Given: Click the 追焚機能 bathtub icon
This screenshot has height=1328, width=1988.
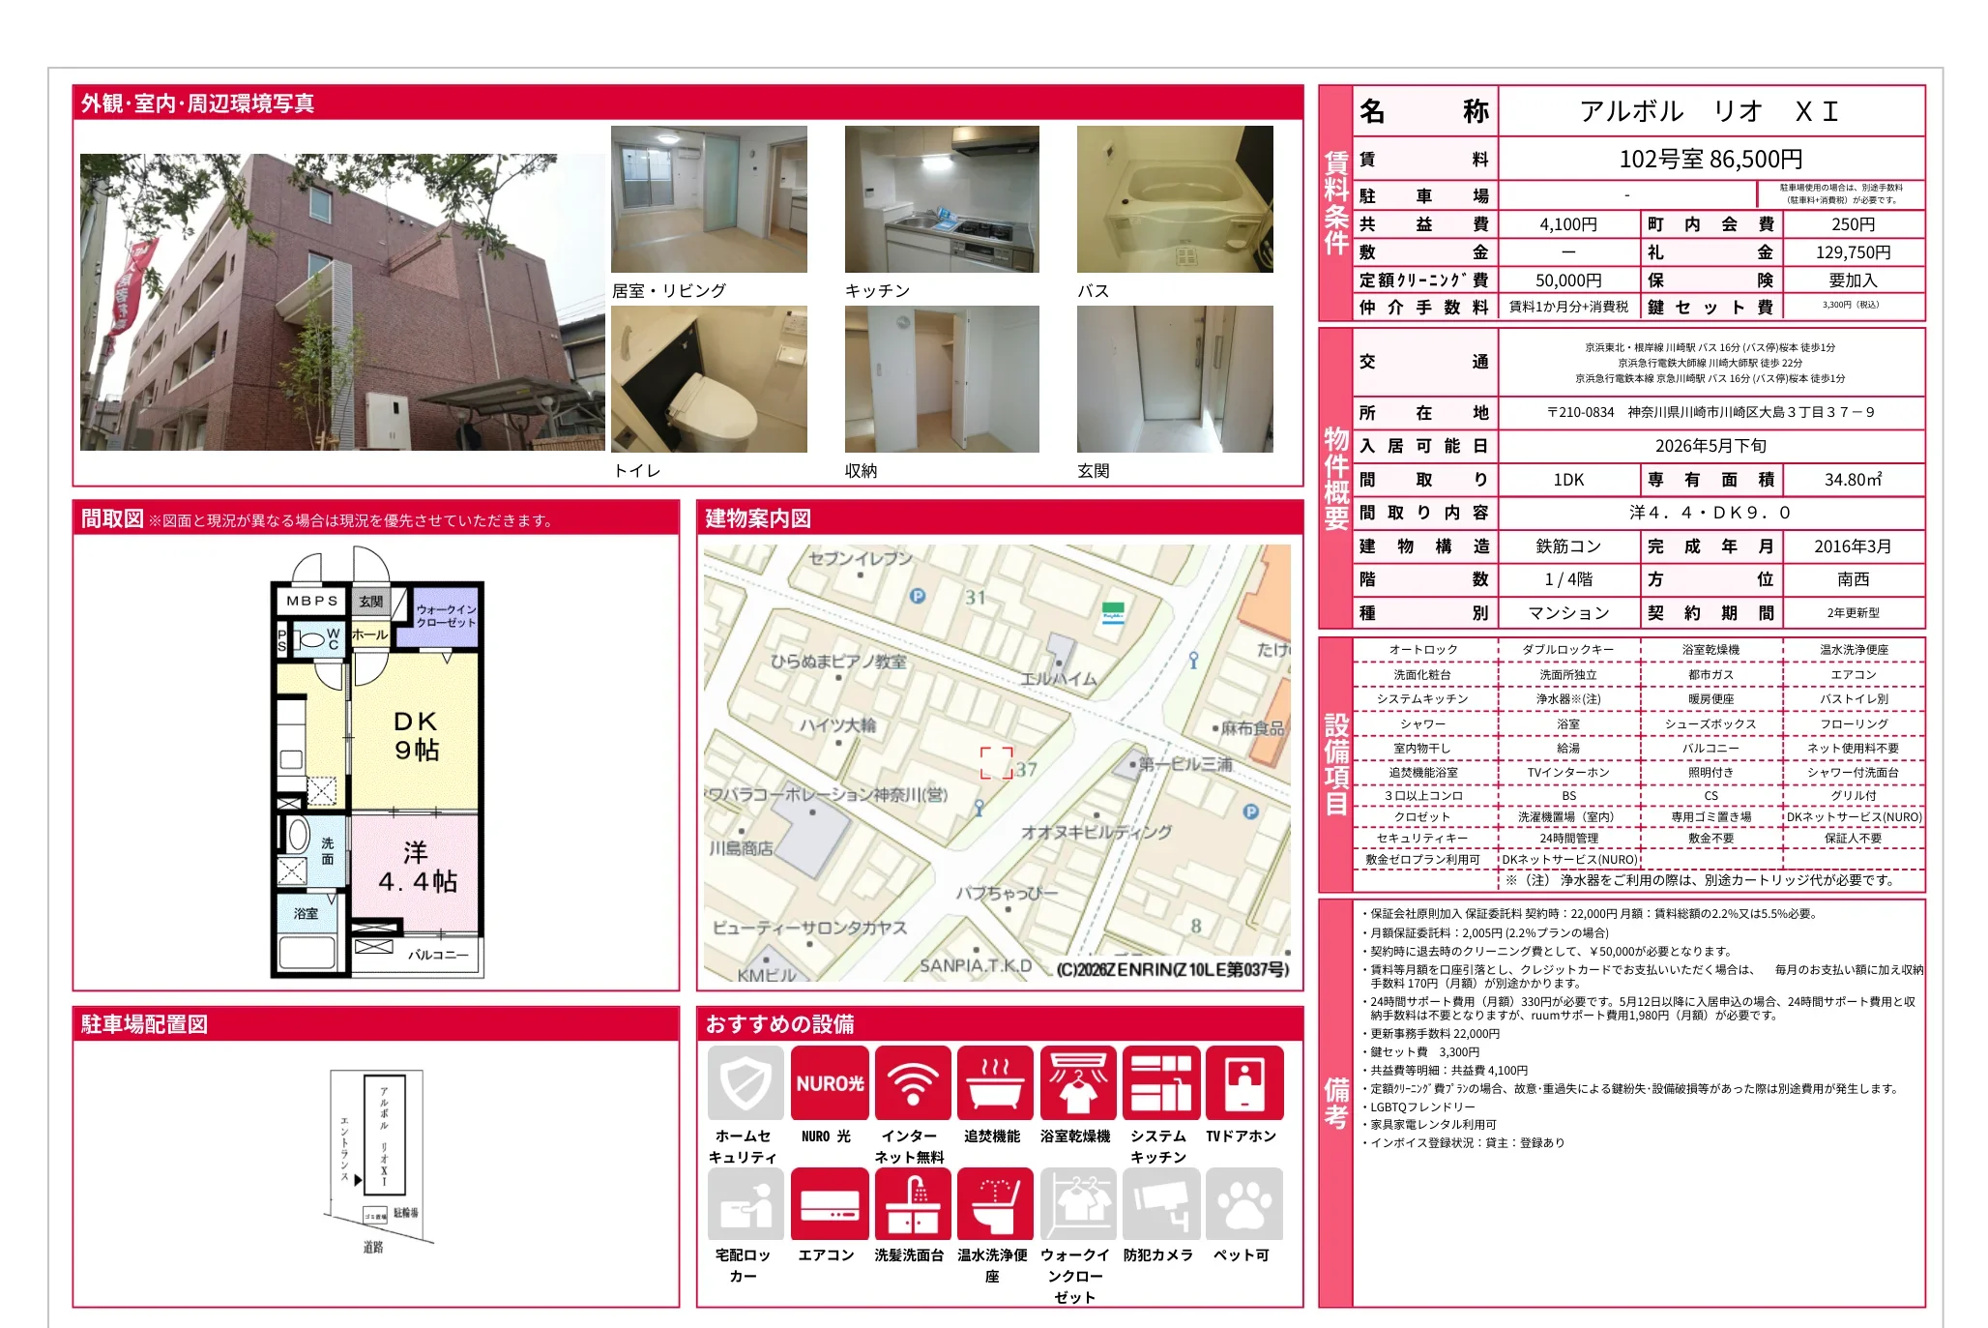Looking at the screenshot, I should point(994,1082).
